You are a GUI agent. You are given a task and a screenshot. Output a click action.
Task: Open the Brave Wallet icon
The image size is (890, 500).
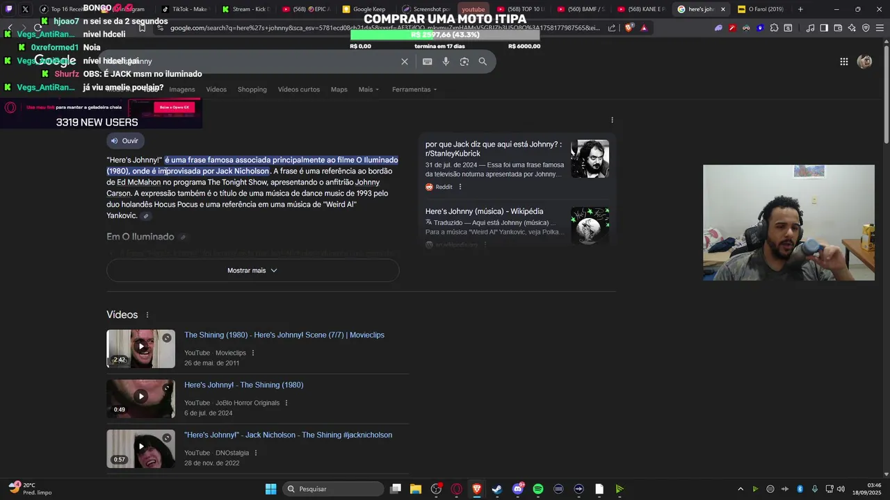pyautogui.click(x=838, y=28)
